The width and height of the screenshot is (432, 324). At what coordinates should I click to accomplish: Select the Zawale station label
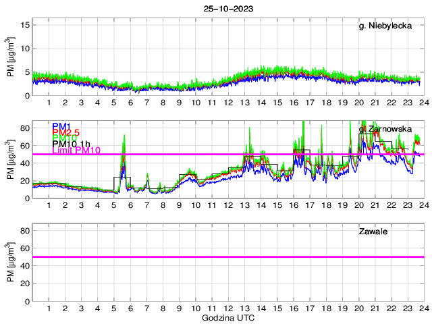click(x=372, y=232)
